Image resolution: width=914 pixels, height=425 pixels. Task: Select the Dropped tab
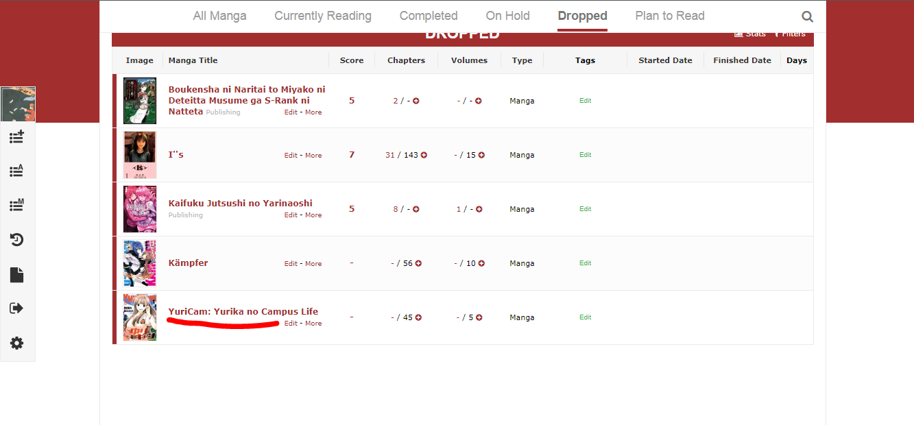[583, 16]
